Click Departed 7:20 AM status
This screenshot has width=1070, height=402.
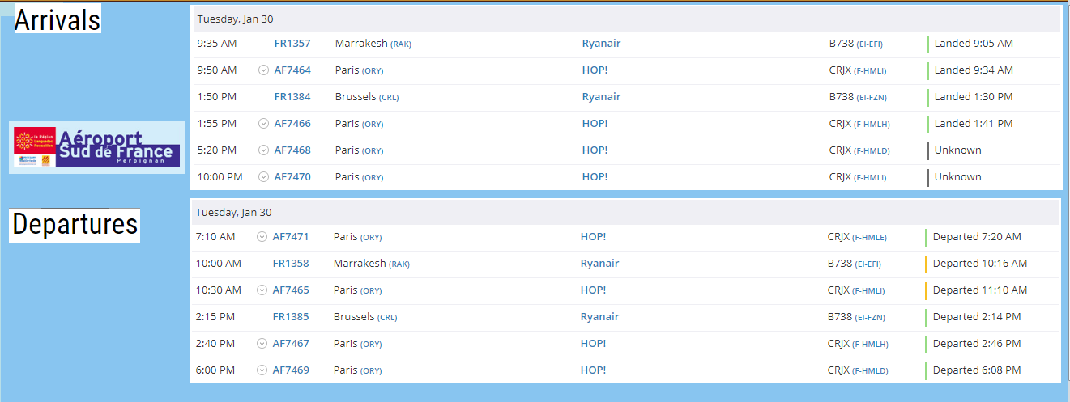click(x=977, y=237)
